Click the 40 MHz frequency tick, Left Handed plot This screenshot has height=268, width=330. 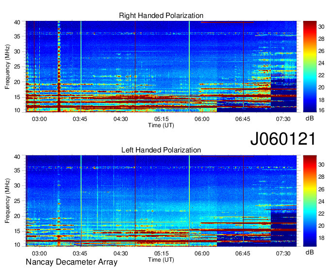click(x=17, y=157)
